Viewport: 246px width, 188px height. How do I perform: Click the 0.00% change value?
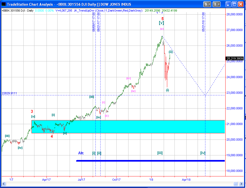coord(49,11)
